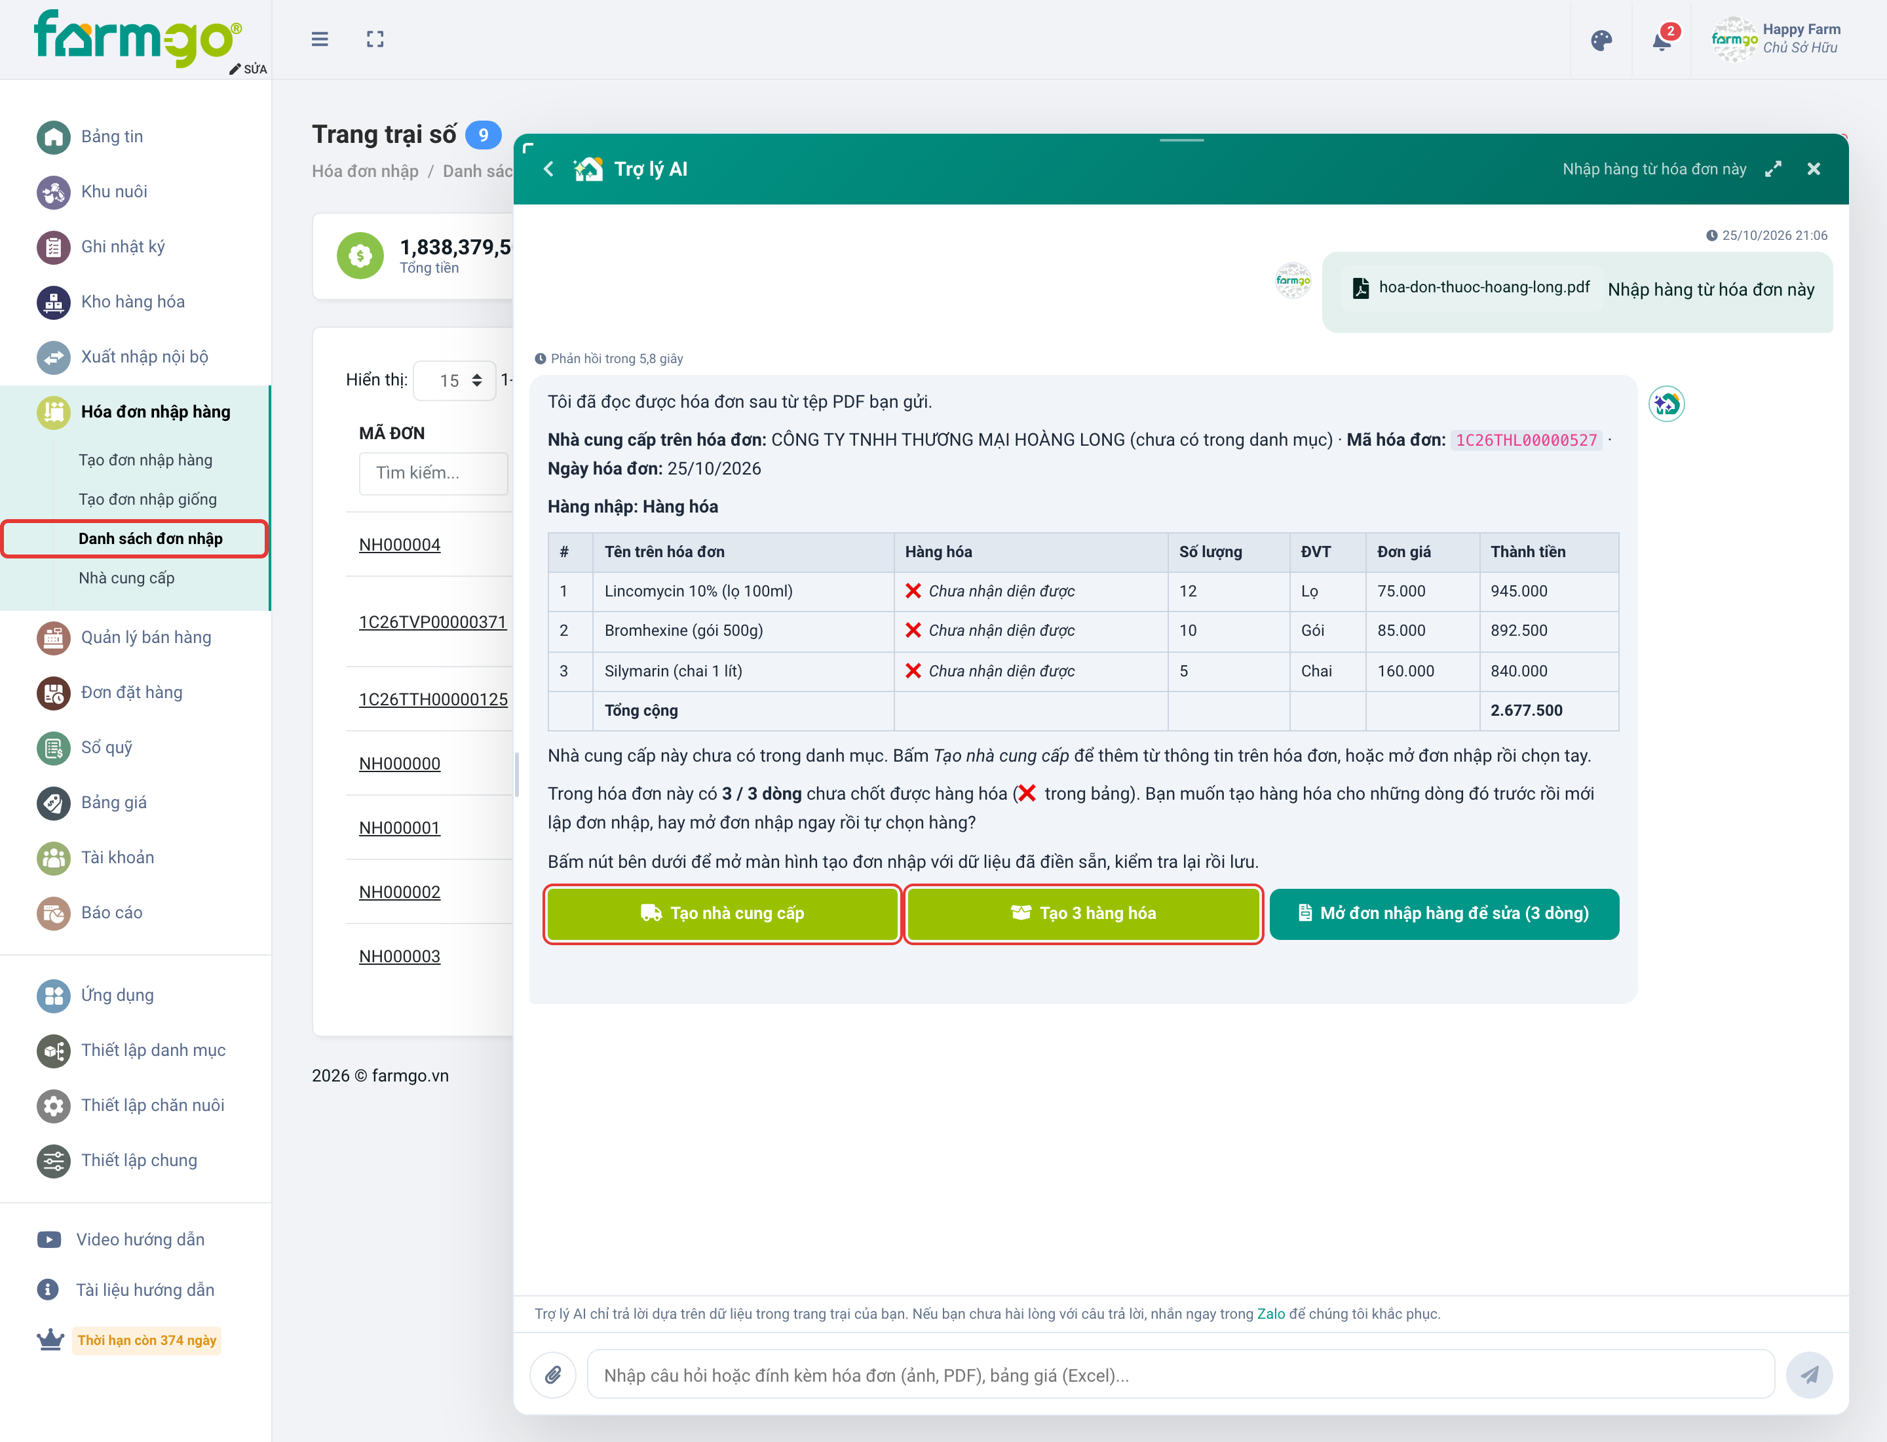Viewport: 1887px width, 1442px height.
Task: Click the Sổ quỹ ledger icon
Action: [53, 748]
